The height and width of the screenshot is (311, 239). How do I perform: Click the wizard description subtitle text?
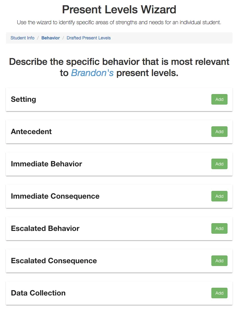(119, 23)
